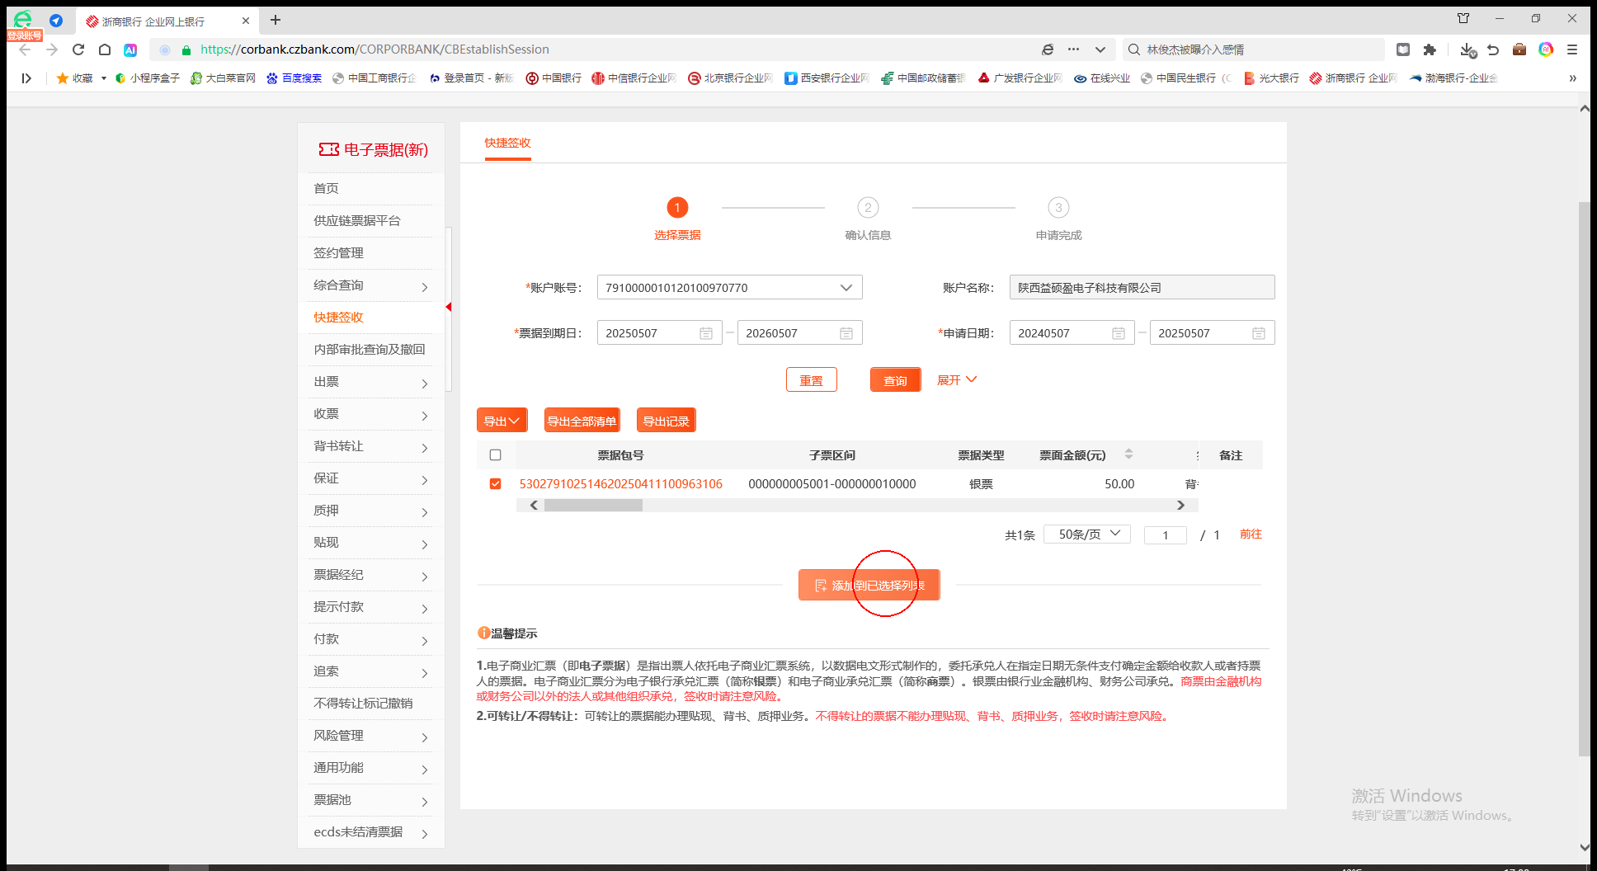Open calendar for bill due end date 20260507
Screen dimensions: 1597x871
(x=846, y=333)
